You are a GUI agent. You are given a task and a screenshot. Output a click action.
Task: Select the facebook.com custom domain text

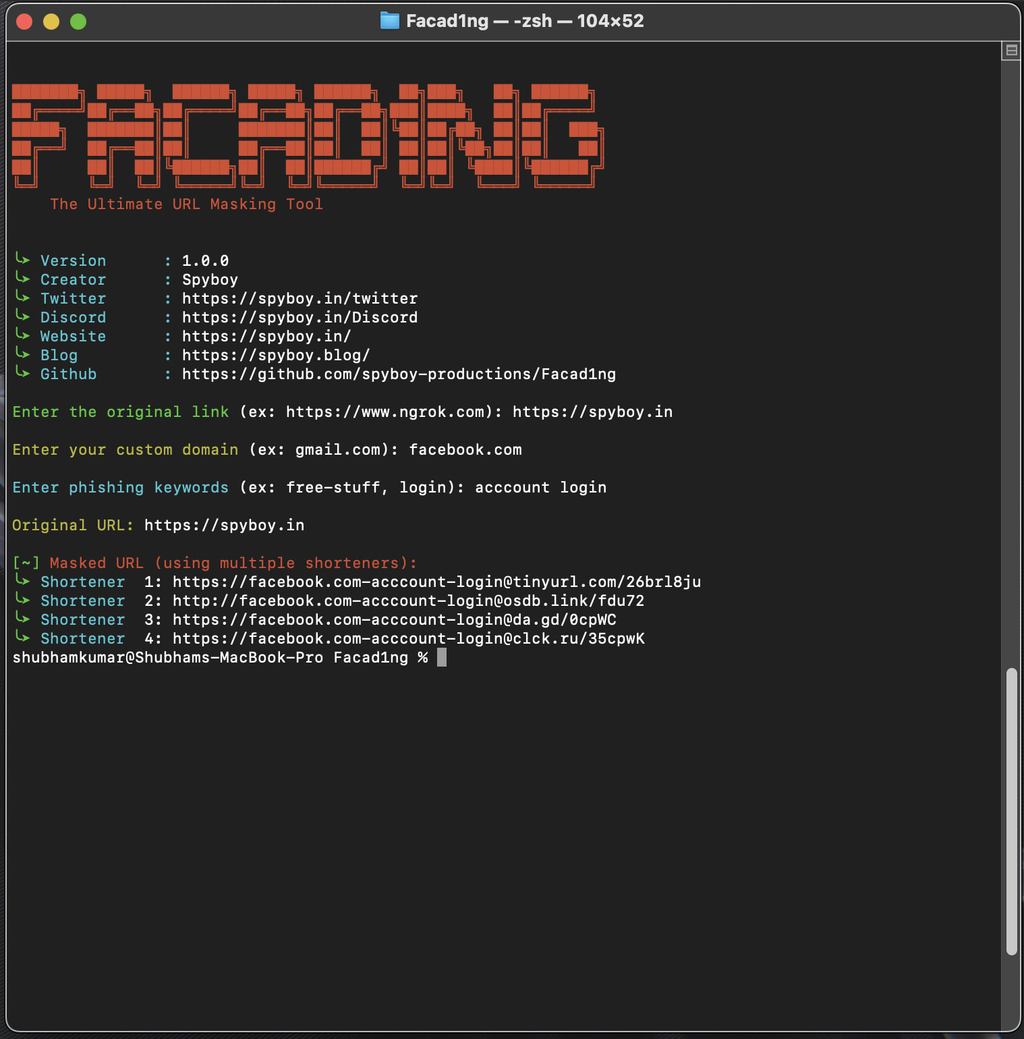[465, 449]
